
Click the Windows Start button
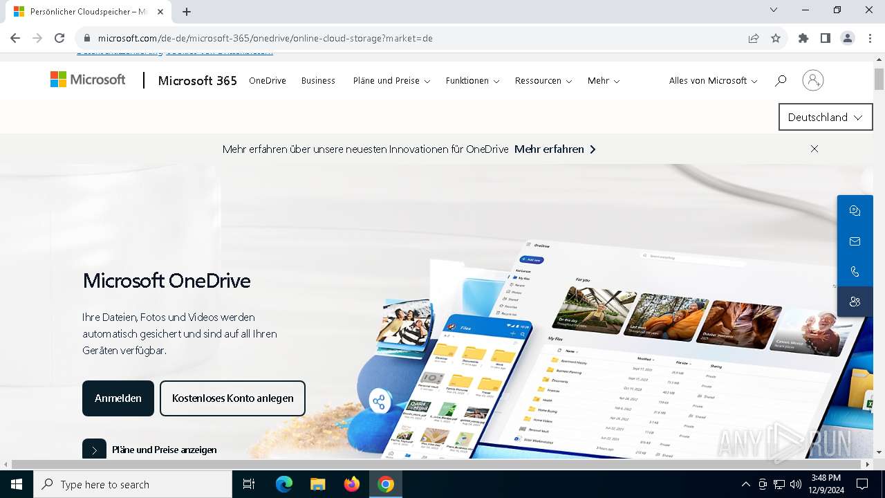pos(17,484)
